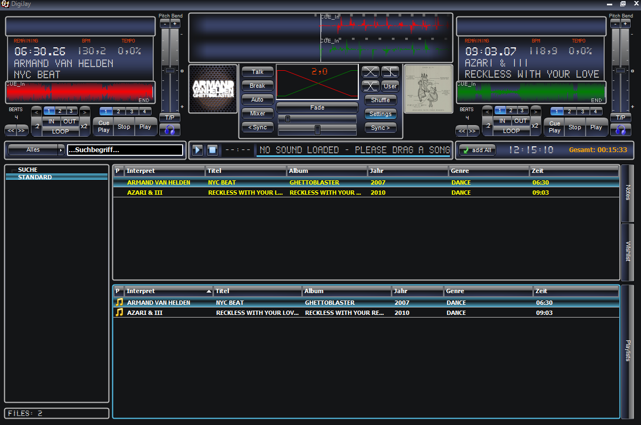The width and height of the screenshot is (641, 425).
Task: Open the vertical Notes tab
Action: click(x=628, y=193)
